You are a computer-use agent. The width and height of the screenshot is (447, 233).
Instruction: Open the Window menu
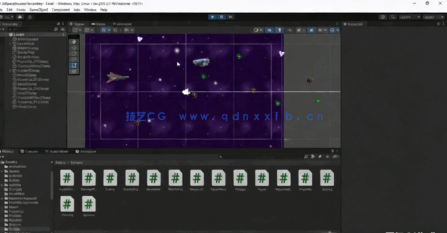(90, 9)
